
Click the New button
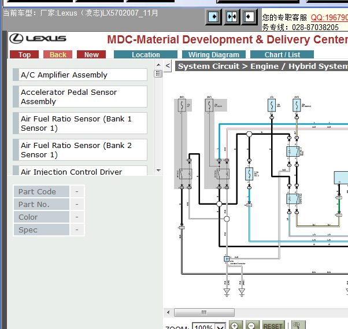91,54
